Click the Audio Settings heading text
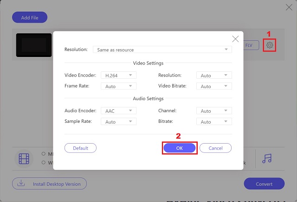 [148, 98]
